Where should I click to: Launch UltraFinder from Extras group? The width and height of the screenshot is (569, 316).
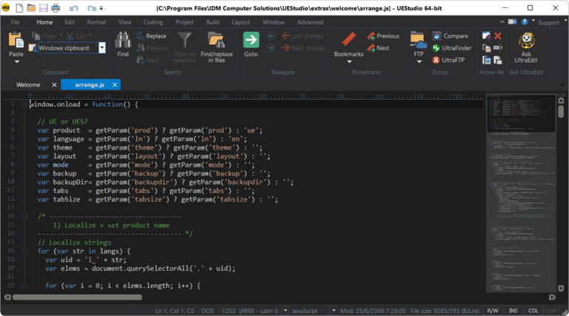click(452, 48)
